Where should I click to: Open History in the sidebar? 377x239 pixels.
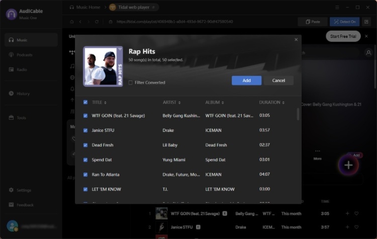point(19,94)
